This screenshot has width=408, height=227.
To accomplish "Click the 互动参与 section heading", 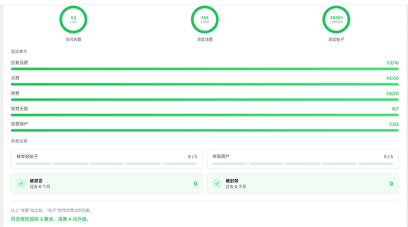I will 19,51.
